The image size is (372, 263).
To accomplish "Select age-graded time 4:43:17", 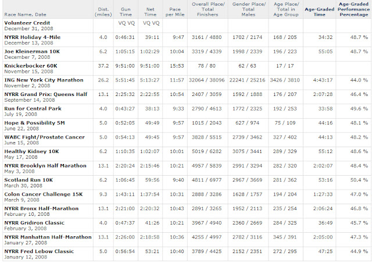I will click(323, 80).
